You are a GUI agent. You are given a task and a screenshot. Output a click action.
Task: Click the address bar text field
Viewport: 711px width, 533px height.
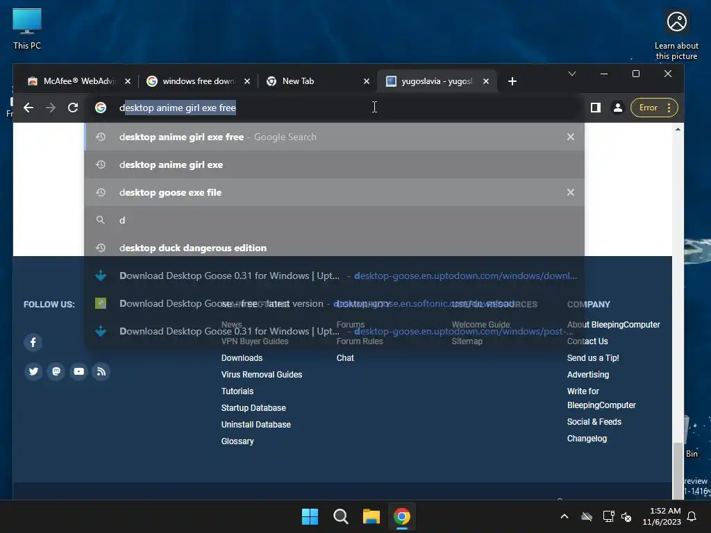(x=335, y=108)
